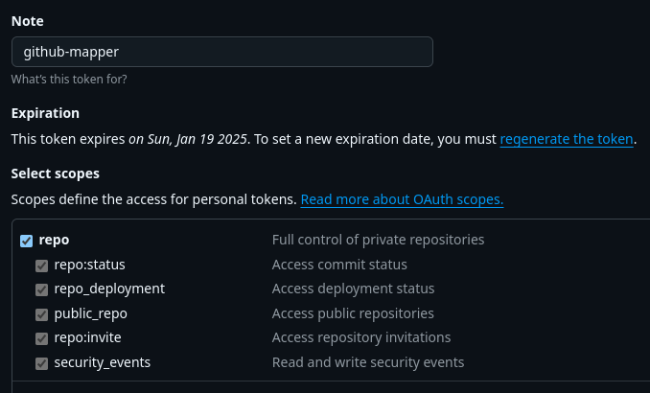
Task: Click the Note input field containing github-mapper
Action: click(x=221, y=52)
